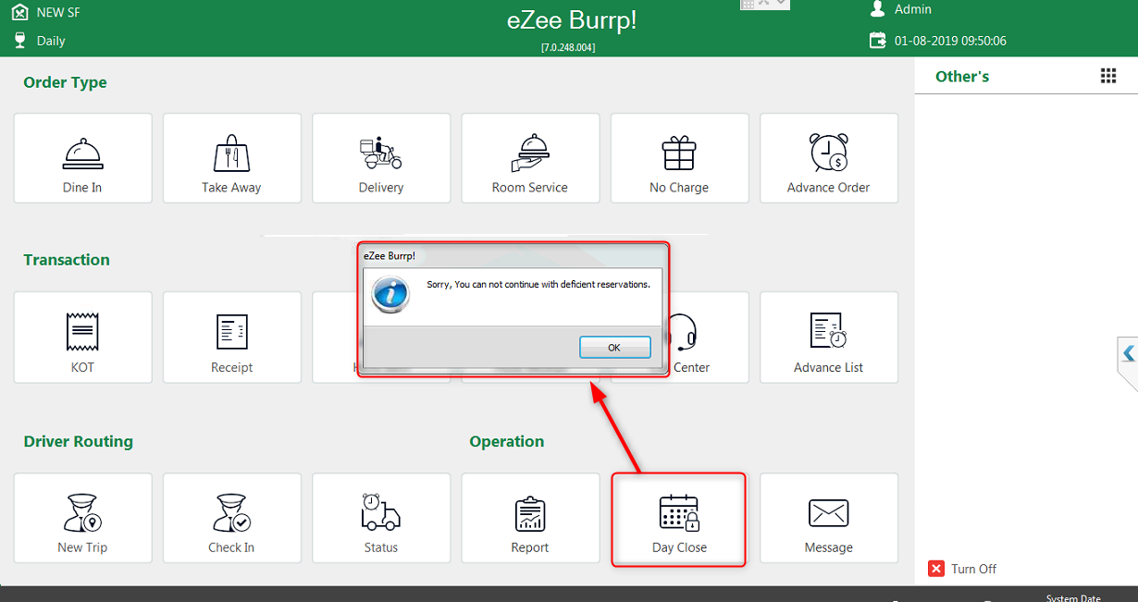Screen dimensions: 1138x602
Task: Click the Order Type section heading
Action: coord(65,82)
